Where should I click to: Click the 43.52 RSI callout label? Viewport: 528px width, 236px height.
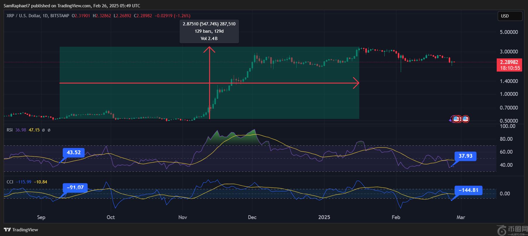(74, 152)
